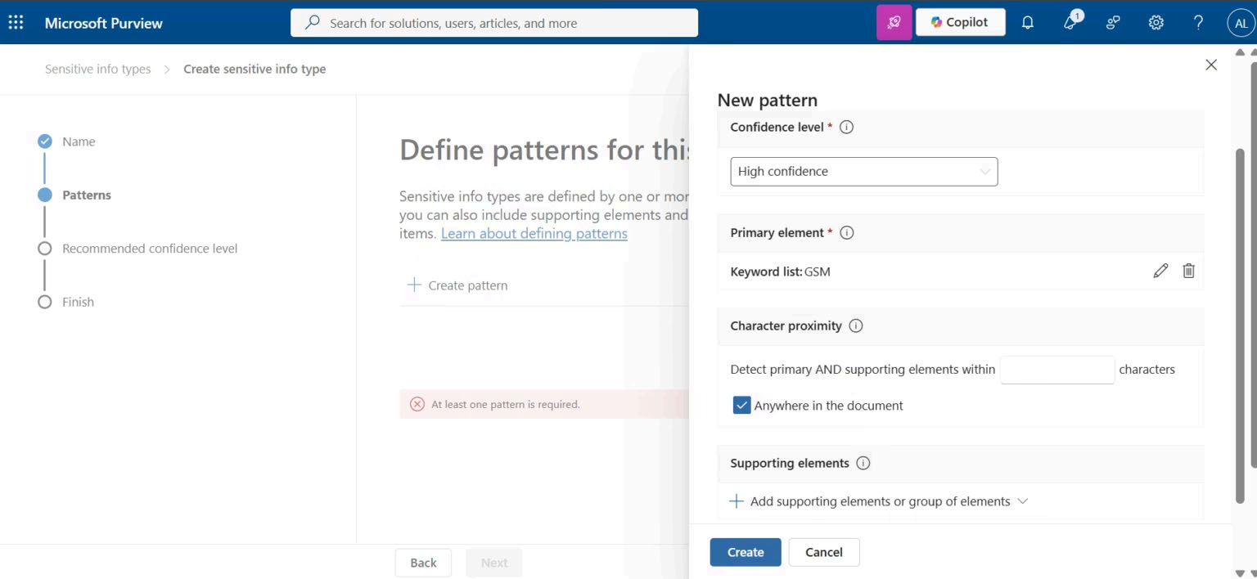Delete the GSM keyword list
This screenshot has height=579, width=1257.
(1189, 271)
